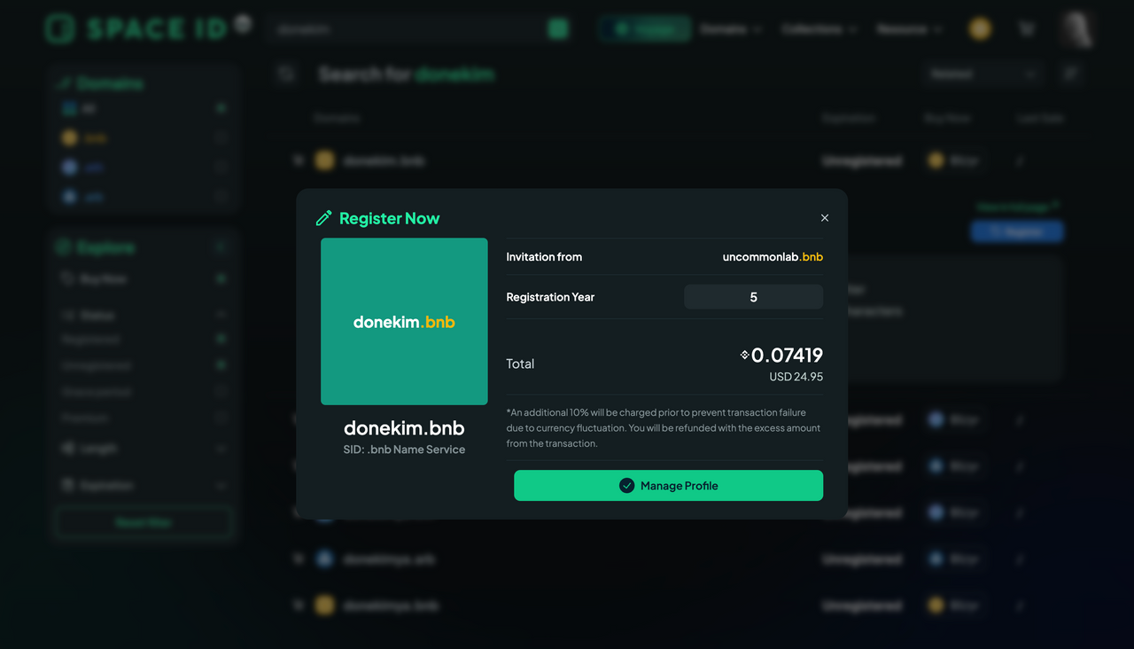Close the Register Now dialog
The height and width of the screenshot is (649, 1134).
coord(825,218)
